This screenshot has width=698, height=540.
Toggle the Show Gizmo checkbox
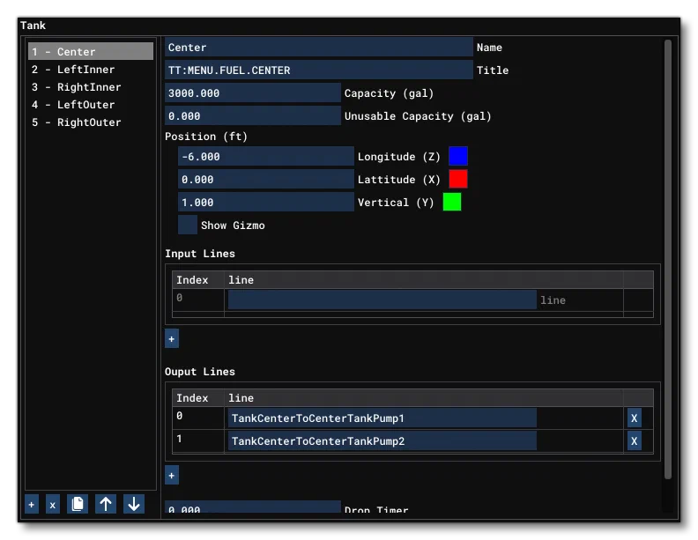[188, 226]
